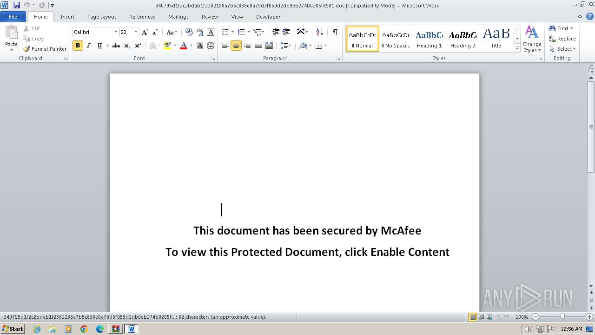This screenshot has width=595, height=335.
Task: Apply the No Spacing style
Action: click(396, 38)
